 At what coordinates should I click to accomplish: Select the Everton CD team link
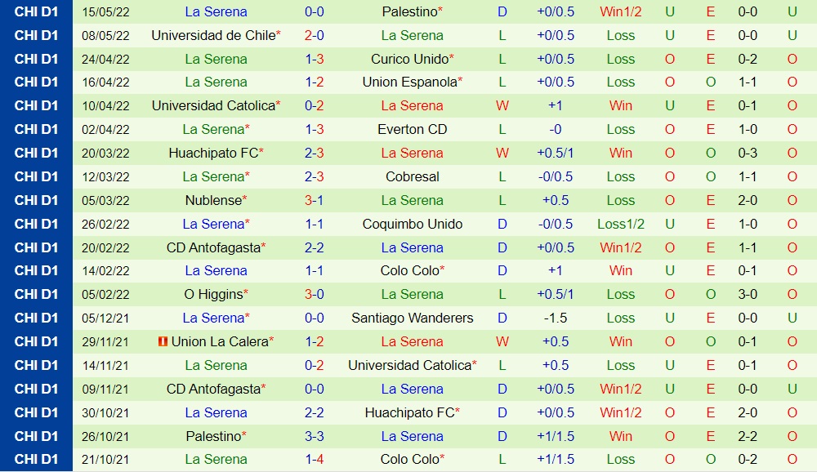tap(413, 129)
